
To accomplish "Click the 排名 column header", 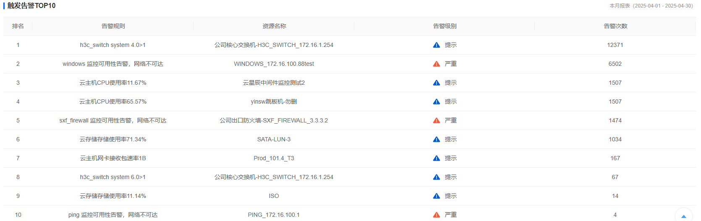I will (x=18, y=26).
